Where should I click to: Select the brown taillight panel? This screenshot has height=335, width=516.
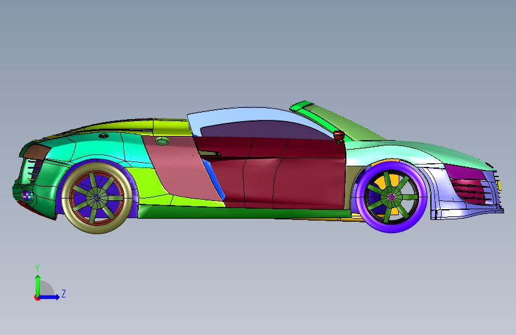point(36,151)
